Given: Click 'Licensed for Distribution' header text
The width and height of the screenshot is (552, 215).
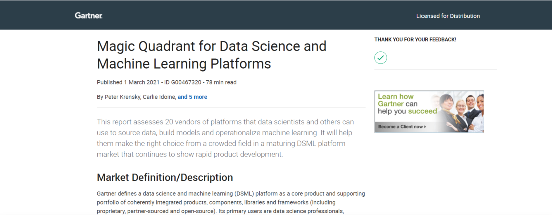Looking at the screenshot, I should pos(448,16).
